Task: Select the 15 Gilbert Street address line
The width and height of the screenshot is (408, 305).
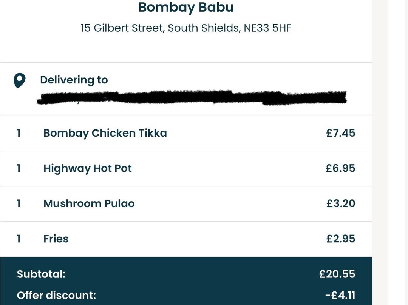Action: coord(186,28)
